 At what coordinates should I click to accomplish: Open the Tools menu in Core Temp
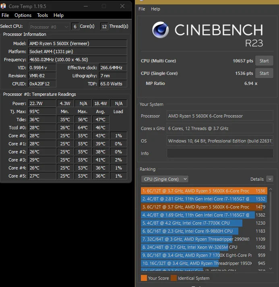(x=42, y=15)
